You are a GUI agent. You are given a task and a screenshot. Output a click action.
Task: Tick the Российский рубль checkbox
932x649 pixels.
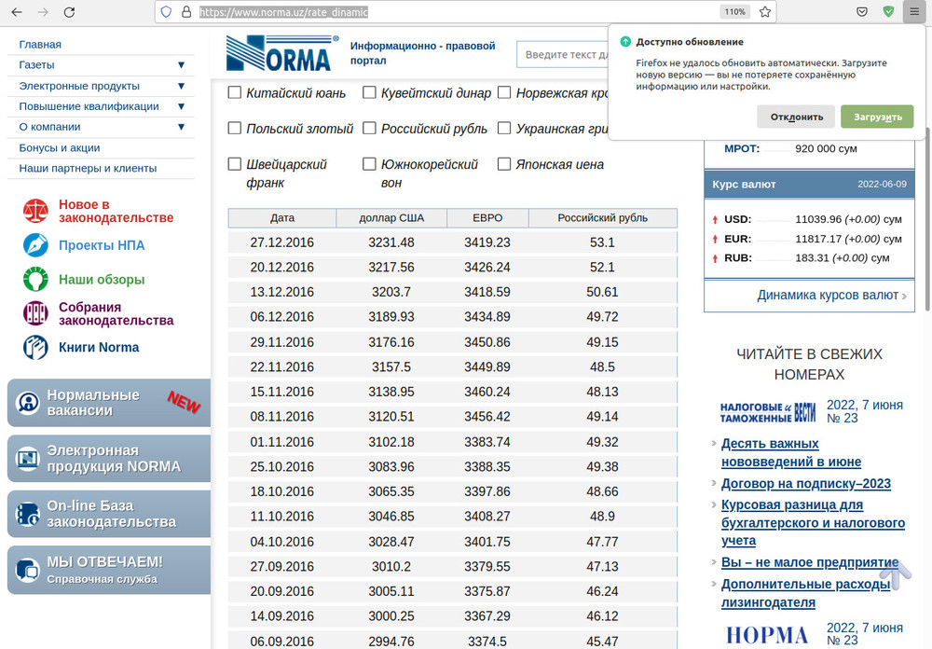[x=369, y=129]
